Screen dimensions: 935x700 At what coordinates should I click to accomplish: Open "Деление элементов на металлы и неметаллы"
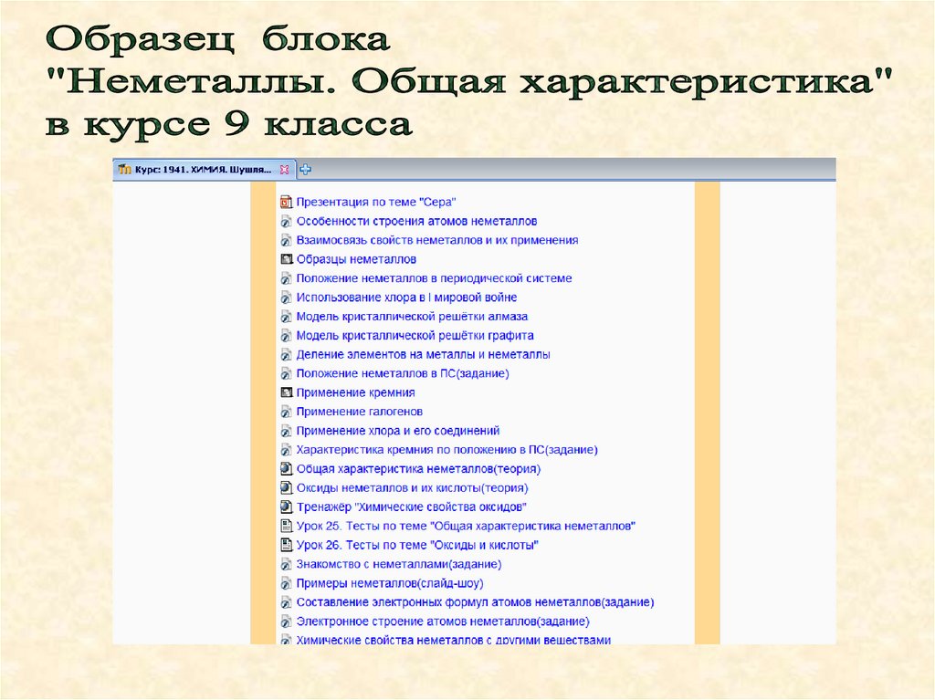coord(424,355)
